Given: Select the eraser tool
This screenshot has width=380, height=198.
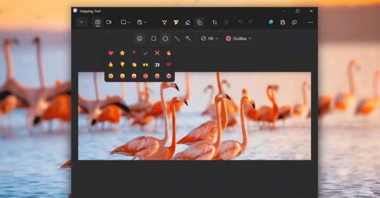Looking at the screenshot, I should click(188, 22).
